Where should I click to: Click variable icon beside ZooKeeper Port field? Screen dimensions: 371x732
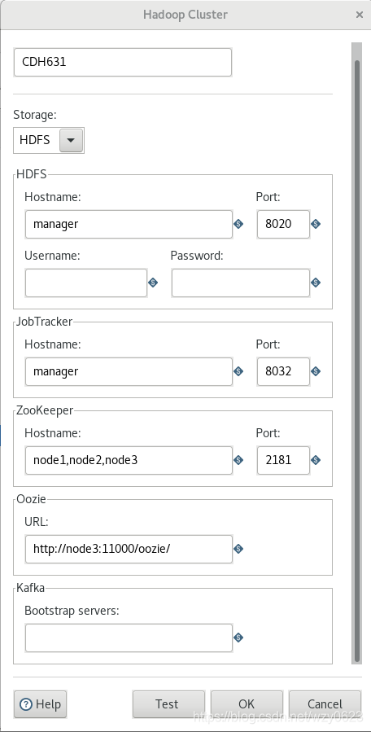tap(316, 460)
